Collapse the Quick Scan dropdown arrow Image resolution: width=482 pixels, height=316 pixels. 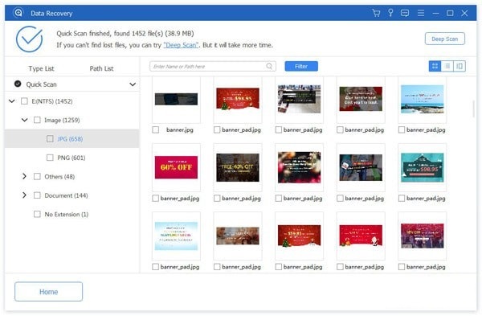click(133, 84)
